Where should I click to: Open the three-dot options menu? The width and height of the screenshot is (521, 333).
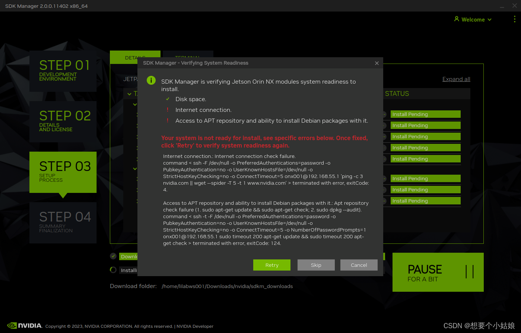tap(515, 19)
